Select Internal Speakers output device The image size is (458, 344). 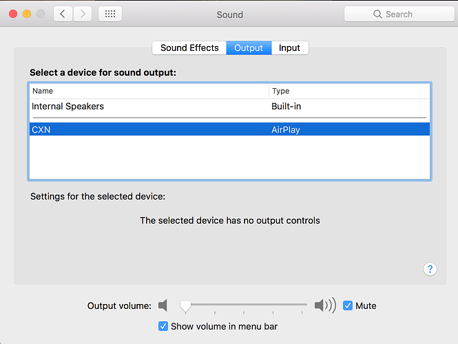229,106
